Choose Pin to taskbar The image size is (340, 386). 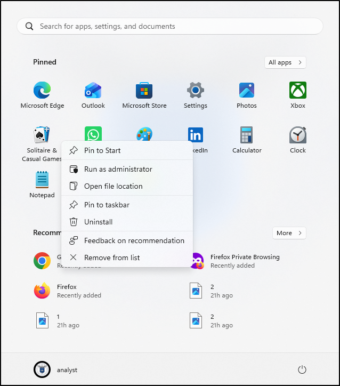(127, 205)
